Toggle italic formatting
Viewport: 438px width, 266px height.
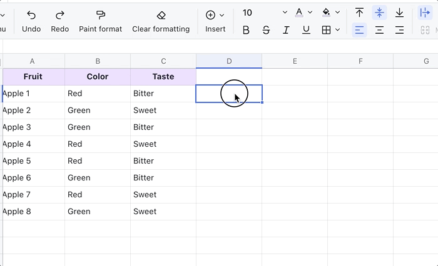pos(286,30)
